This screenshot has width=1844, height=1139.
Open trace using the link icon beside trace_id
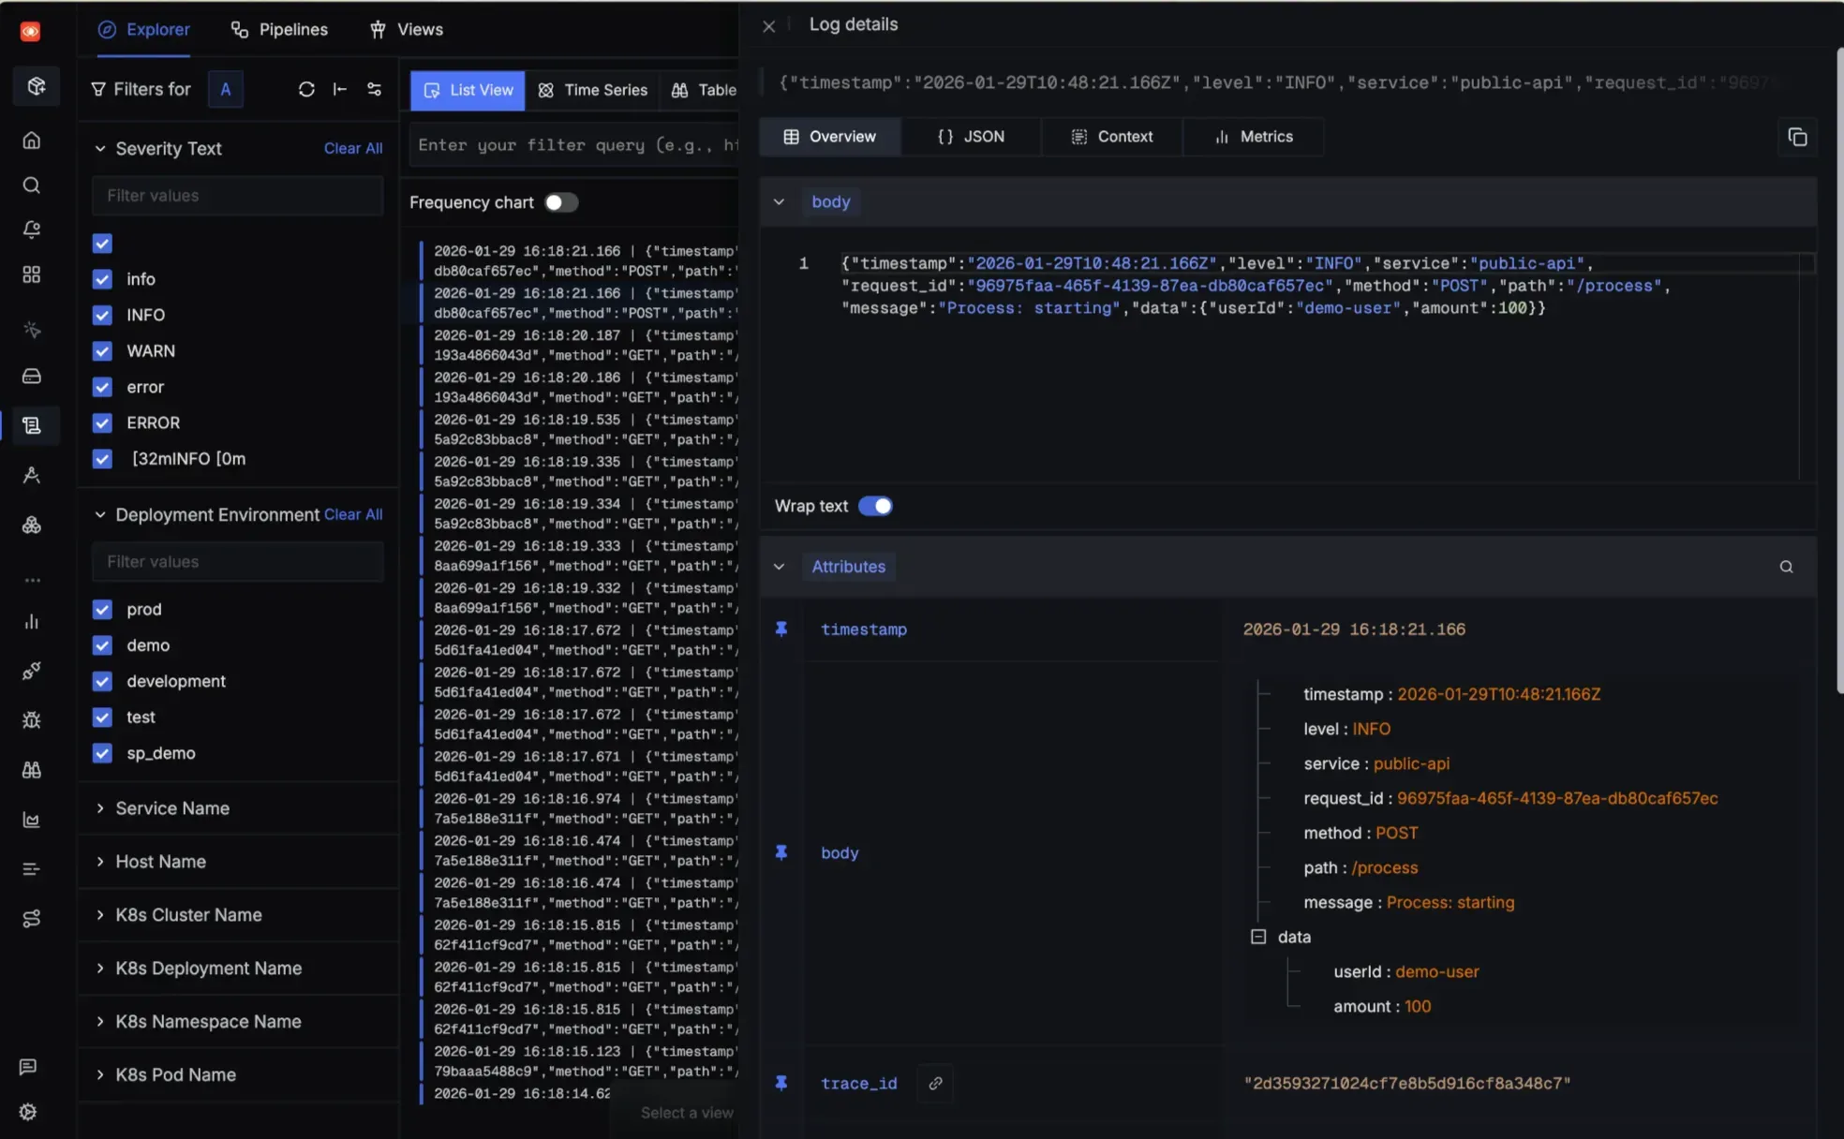(934, 1083)
